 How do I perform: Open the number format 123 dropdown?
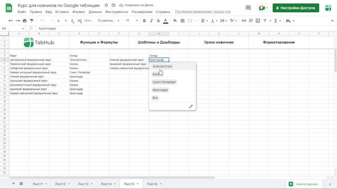[x=87, y=21]
